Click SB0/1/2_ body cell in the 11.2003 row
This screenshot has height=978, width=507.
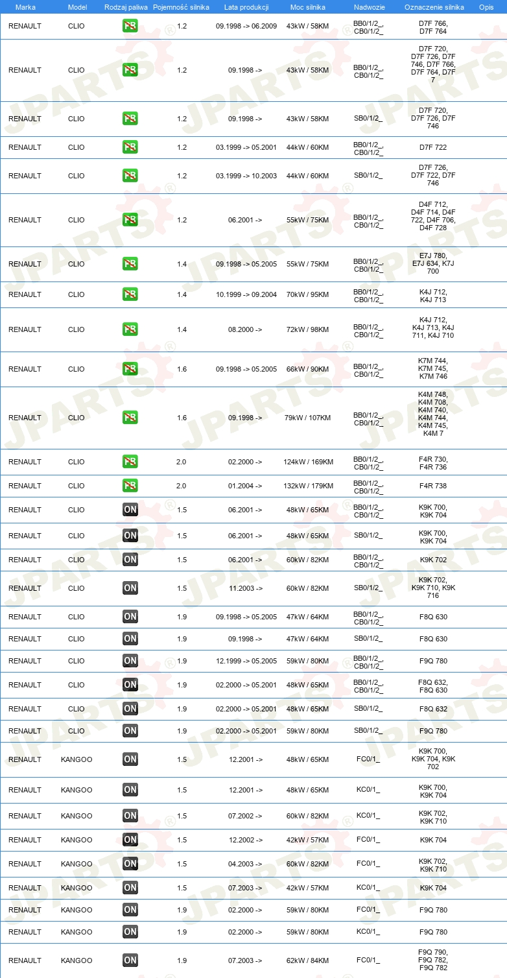click(x=368, y=588)
